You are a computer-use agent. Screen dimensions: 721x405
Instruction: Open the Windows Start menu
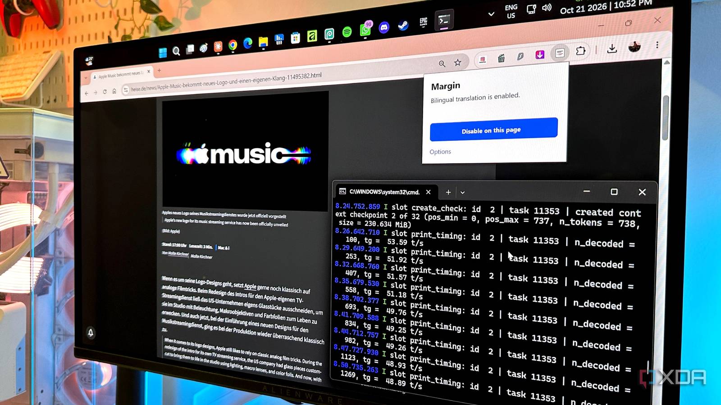click(163, 53)
